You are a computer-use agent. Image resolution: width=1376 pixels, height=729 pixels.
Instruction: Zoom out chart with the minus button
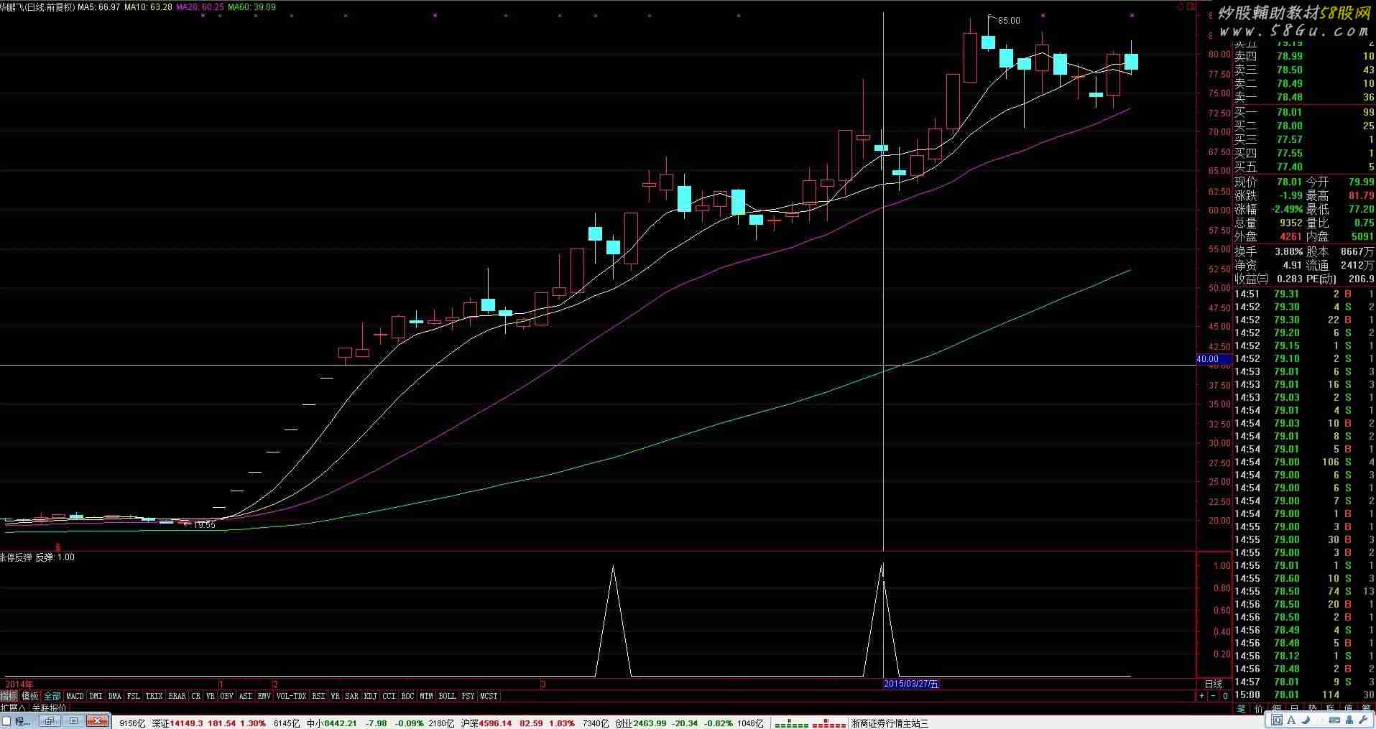point(1214,696)
